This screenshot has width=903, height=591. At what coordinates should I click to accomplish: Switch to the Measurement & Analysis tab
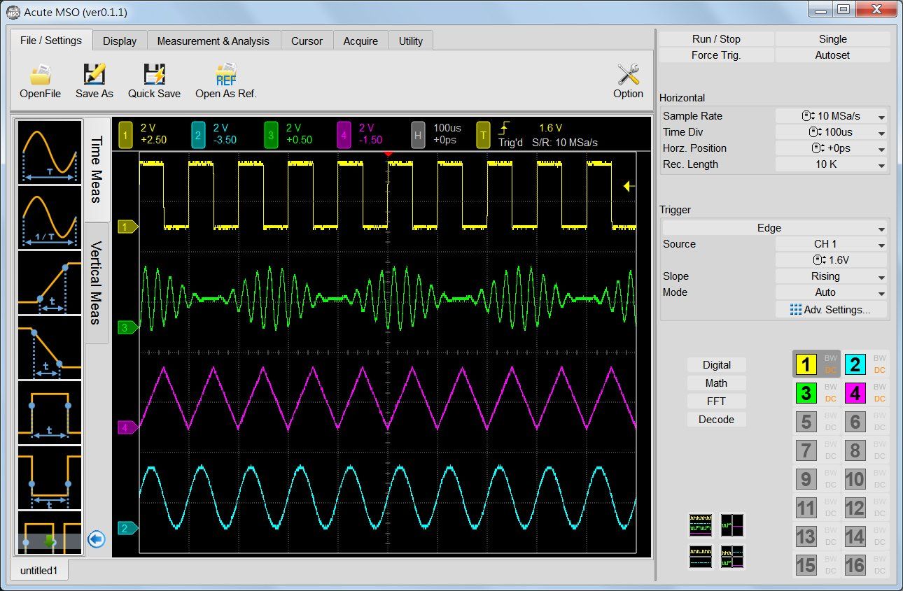(213, 41)
